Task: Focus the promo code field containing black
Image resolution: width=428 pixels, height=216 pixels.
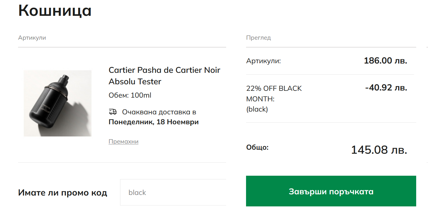Action: click(173, 192)
